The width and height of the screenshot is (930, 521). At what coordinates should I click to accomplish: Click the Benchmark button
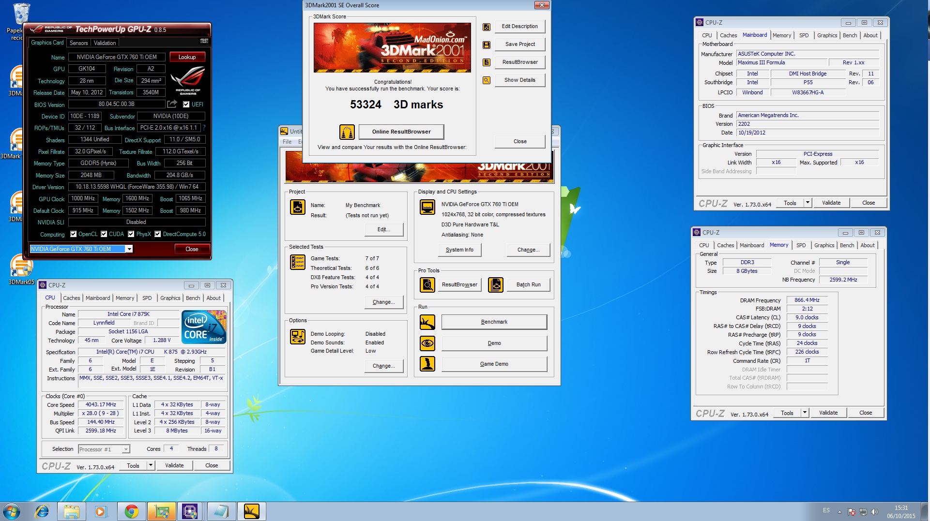(x=494, y=322)
